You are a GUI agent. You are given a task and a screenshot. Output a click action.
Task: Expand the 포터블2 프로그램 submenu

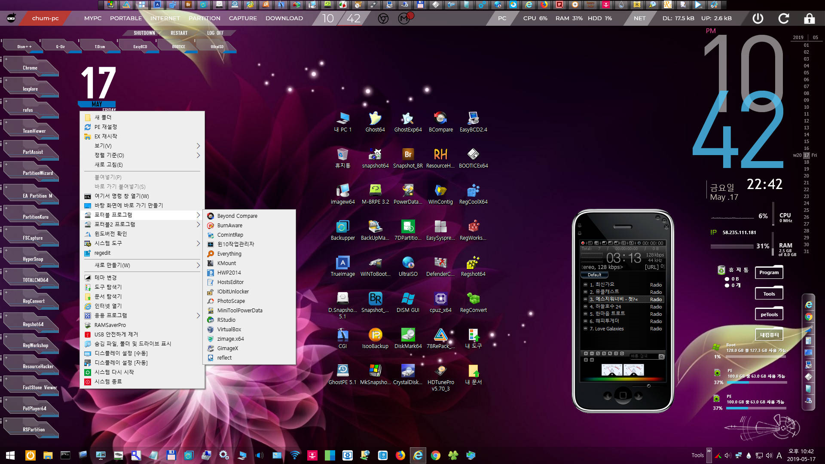click(142, 224)
